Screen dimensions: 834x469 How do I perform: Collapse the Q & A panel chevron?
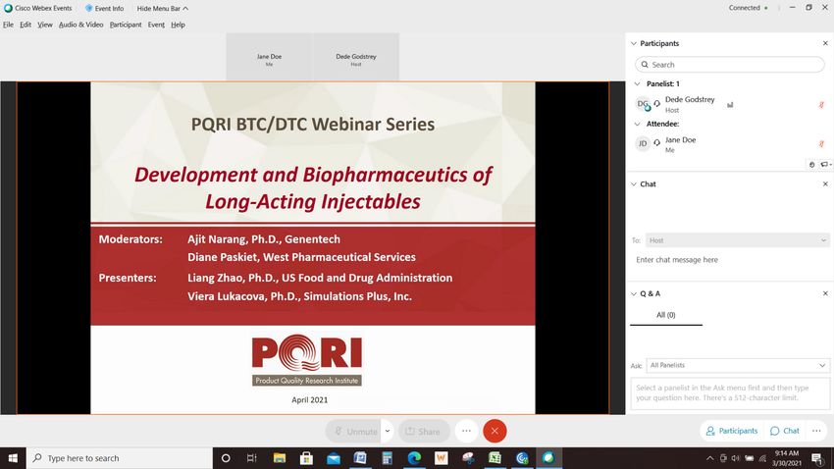coord(634,293)
